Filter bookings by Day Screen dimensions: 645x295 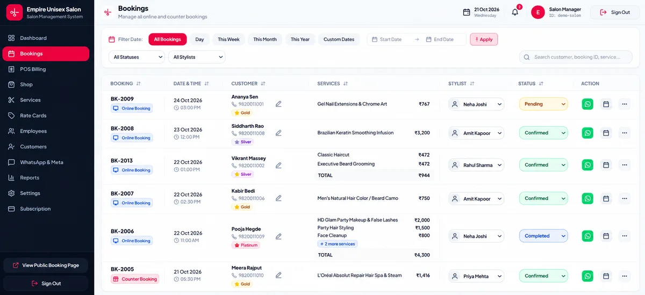(199, 39)
